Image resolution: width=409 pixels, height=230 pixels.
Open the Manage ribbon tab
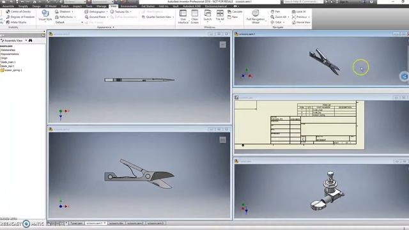[102, 6]
